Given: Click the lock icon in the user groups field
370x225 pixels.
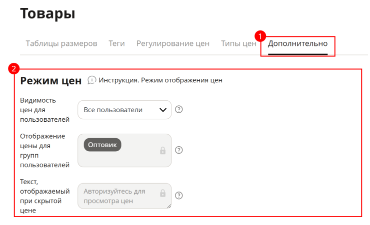Looking at the screenshot, I should click(163, 150).
